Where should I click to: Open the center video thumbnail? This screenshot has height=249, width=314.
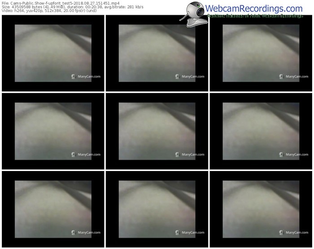pyautogui.click(x=157, y=131)
